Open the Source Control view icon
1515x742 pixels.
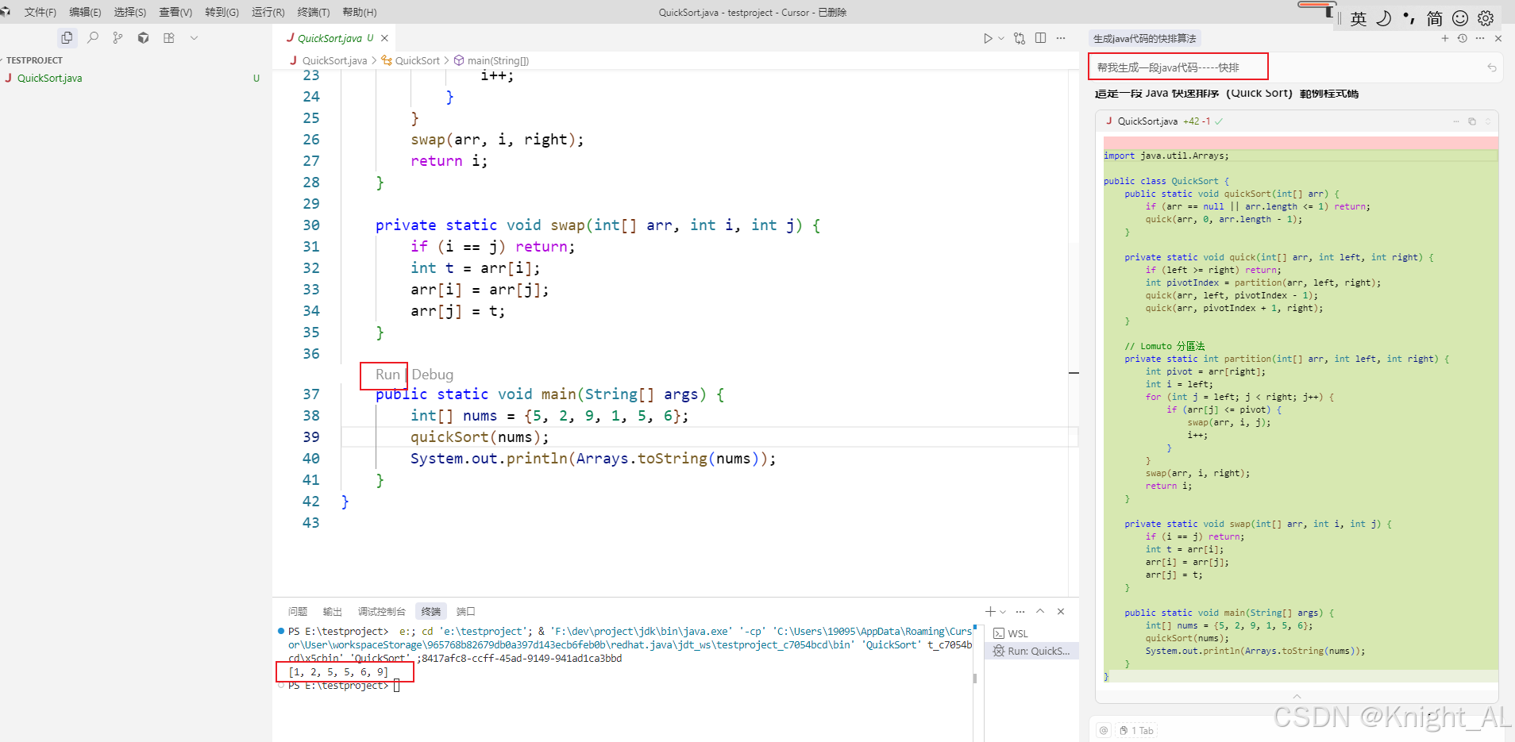(118, 37)
